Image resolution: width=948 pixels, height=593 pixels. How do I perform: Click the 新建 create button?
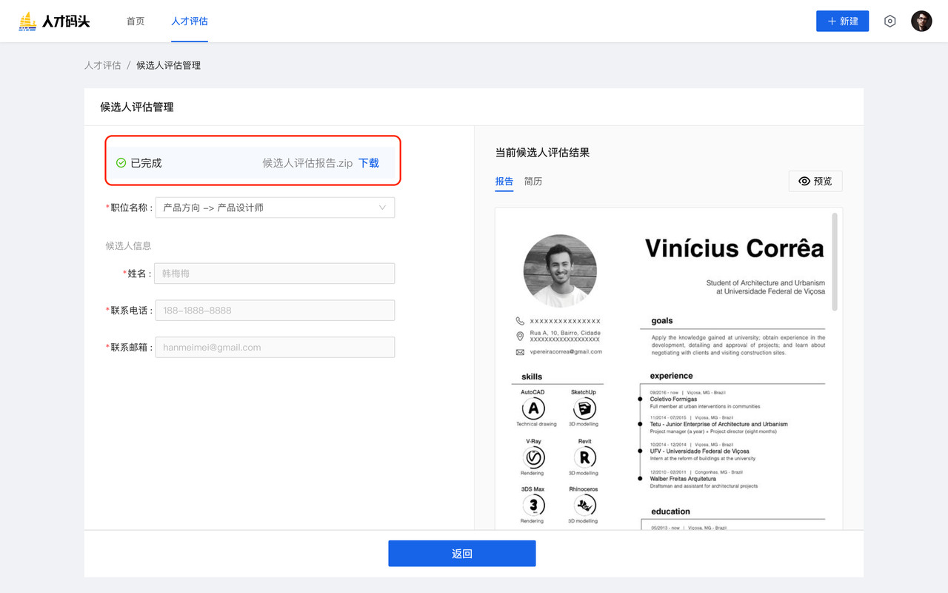[842, 21]
